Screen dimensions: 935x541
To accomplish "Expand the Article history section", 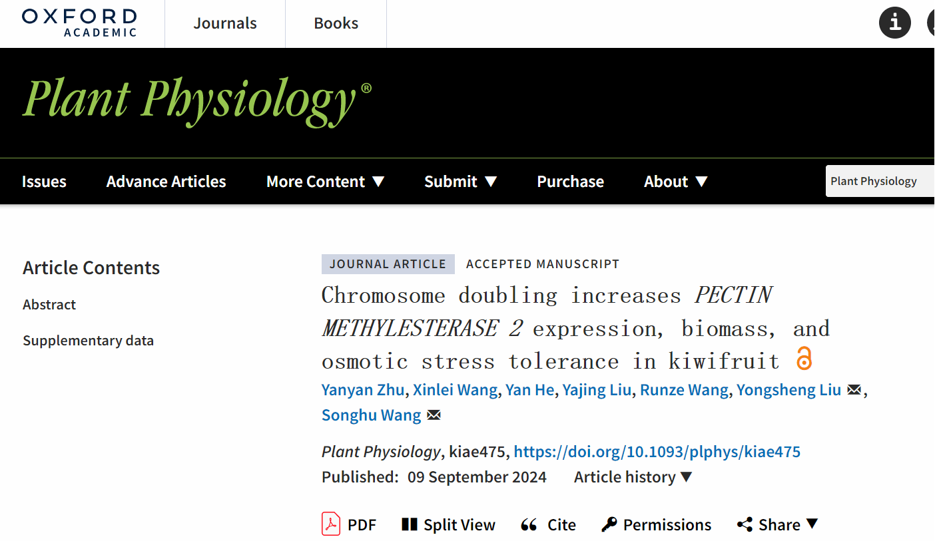I will coord(633,477).
